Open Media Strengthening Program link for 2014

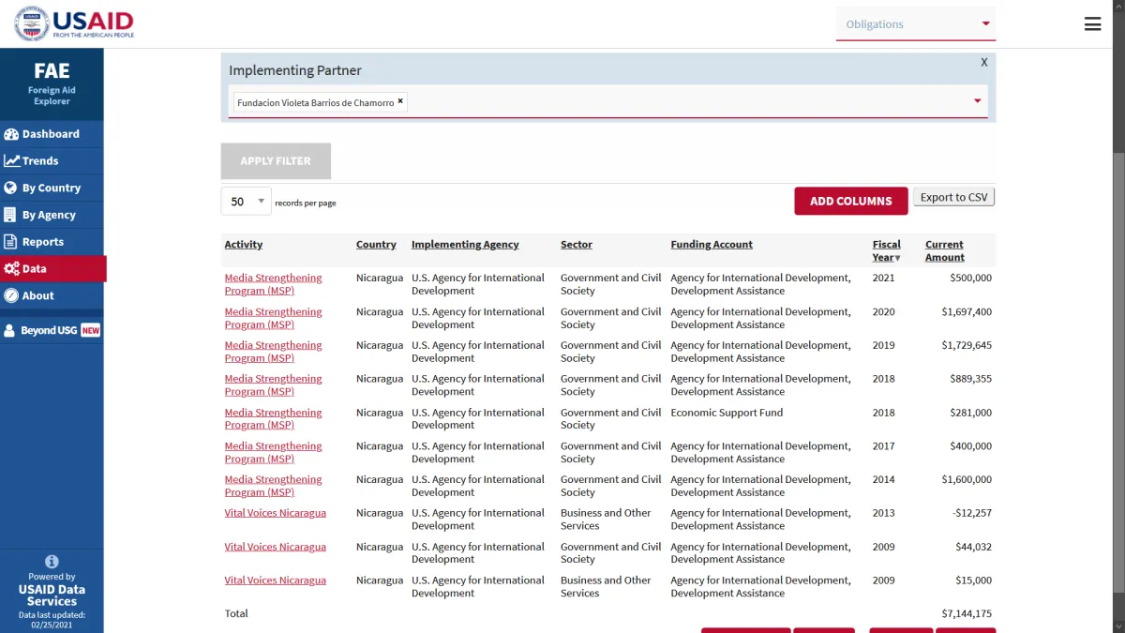coord(273,486)
